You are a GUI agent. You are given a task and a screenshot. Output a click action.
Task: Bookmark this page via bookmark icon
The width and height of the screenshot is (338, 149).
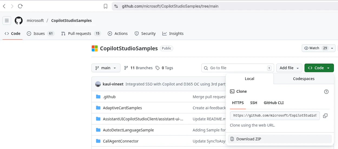coord(106,6)
